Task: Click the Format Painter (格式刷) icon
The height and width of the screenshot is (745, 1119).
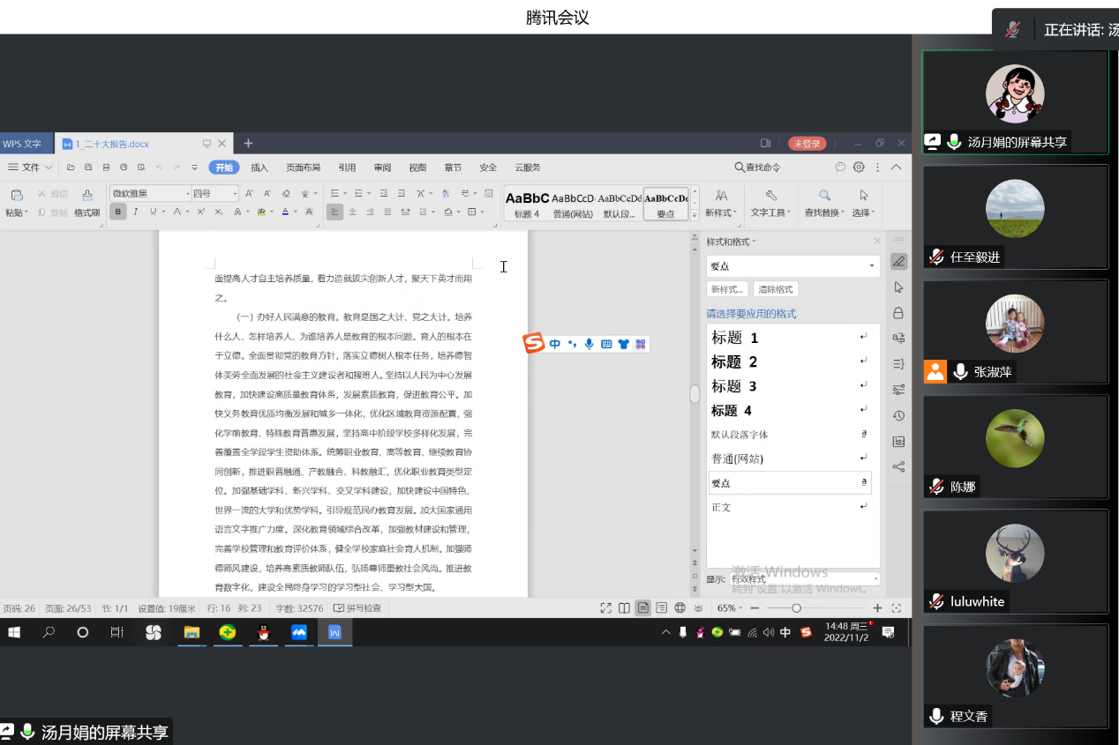Action: coord(86,195)
